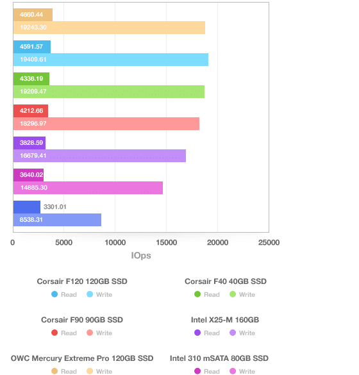Screen dimensions: 359x375
Task: Select the 19243.30 light orange bar
Action: (x=109, y=28)
